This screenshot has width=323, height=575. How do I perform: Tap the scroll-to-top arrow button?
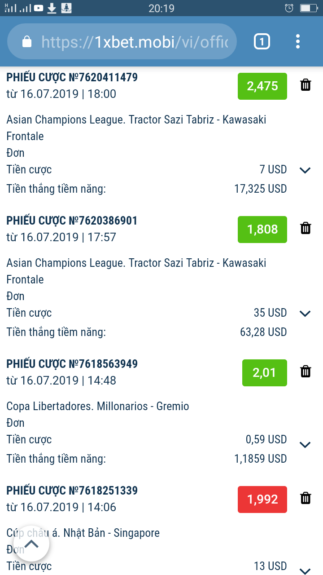(31, 545)
